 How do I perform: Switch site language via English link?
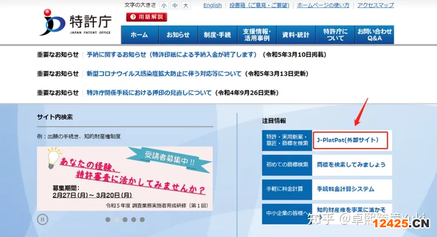[x=212, y=5]
